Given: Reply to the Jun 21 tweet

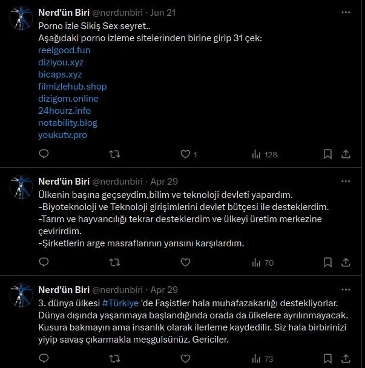Looking at the screenshot, I should pyautogui.click(x=44, y=154).
